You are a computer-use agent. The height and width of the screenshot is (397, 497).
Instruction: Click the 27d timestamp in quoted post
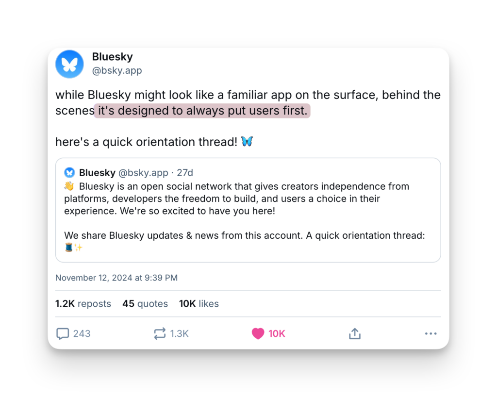coord(185,173)
